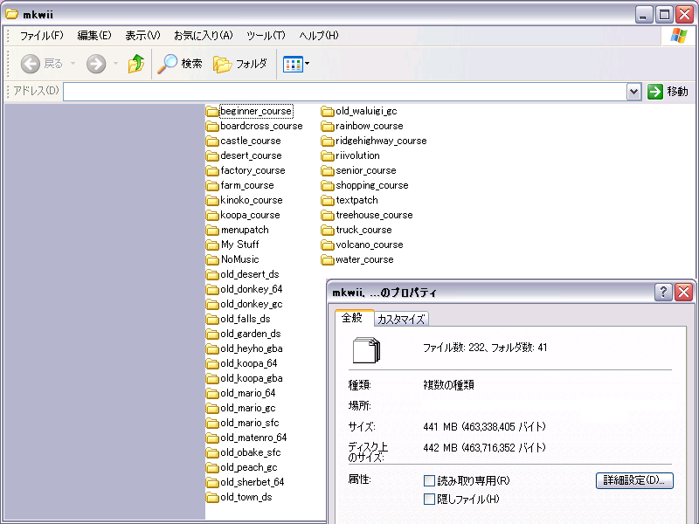Select the castle_course folder icon
This screenshot has height=524, width=699.
(x=212, y=141)
